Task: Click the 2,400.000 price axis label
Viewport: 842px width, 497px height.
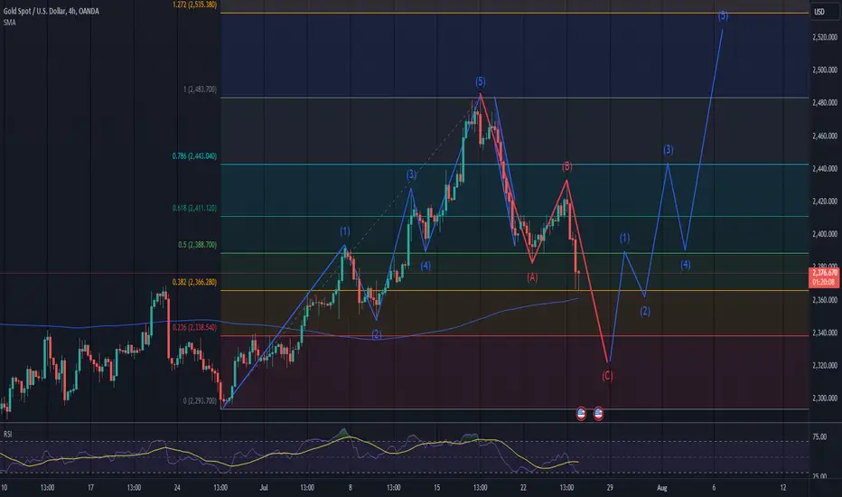Action: point(825,234)
